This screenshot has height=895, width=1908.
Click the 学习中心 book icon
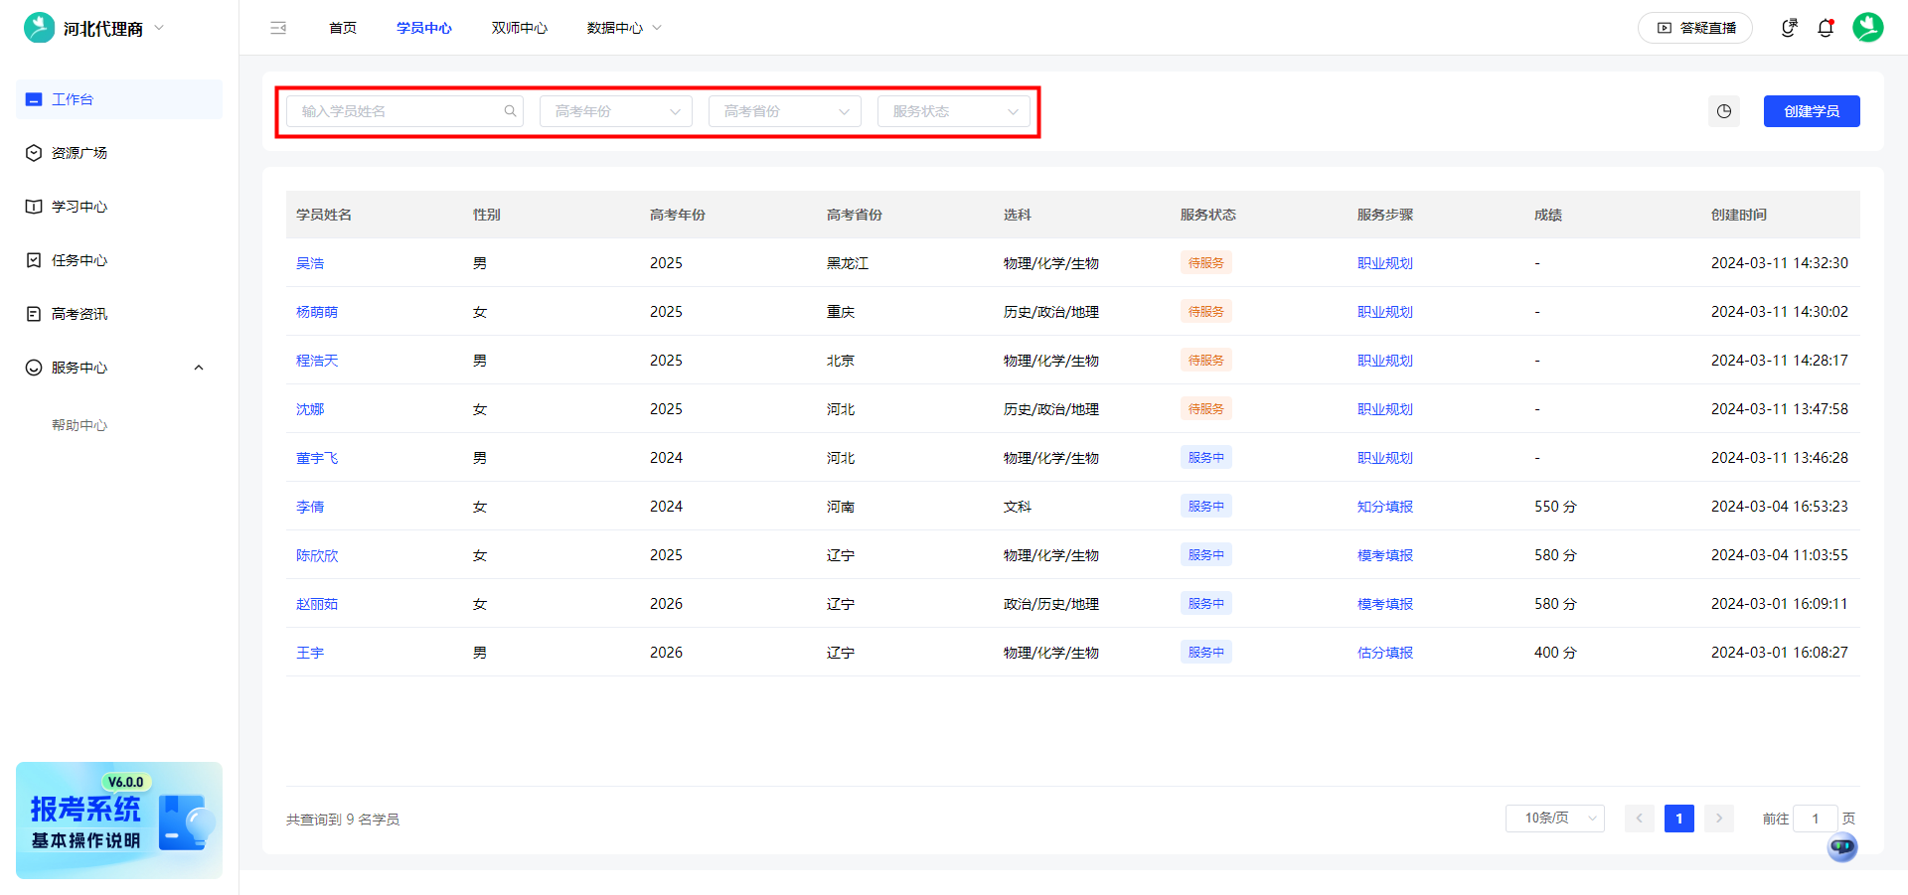(x=33, y=206)
